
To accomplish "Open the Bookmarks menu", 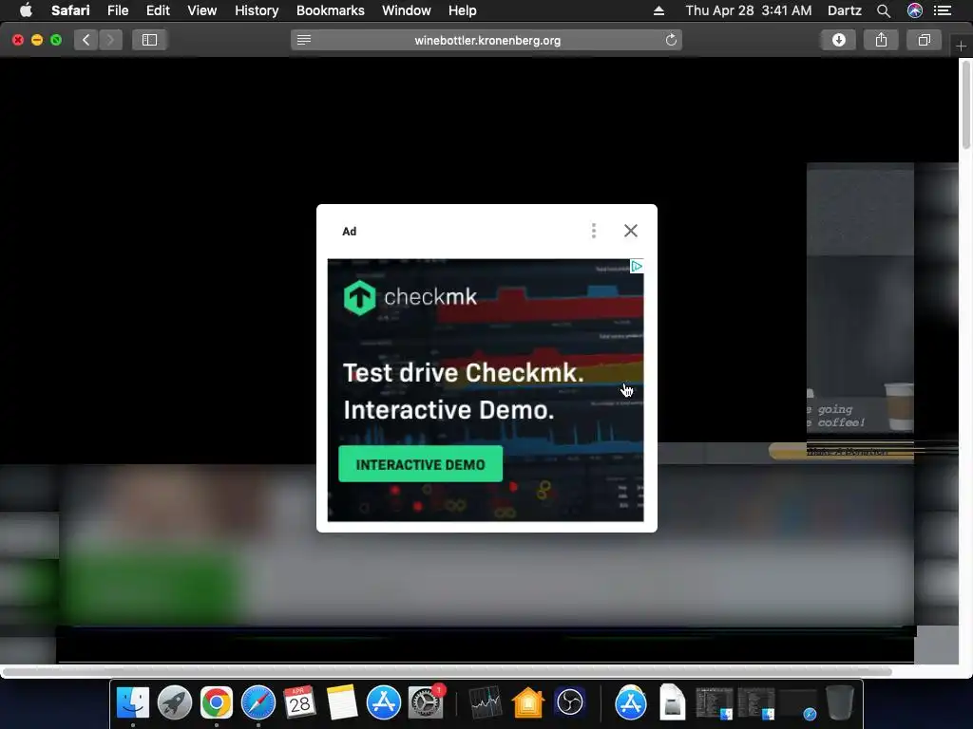I will tap(330, 10).
